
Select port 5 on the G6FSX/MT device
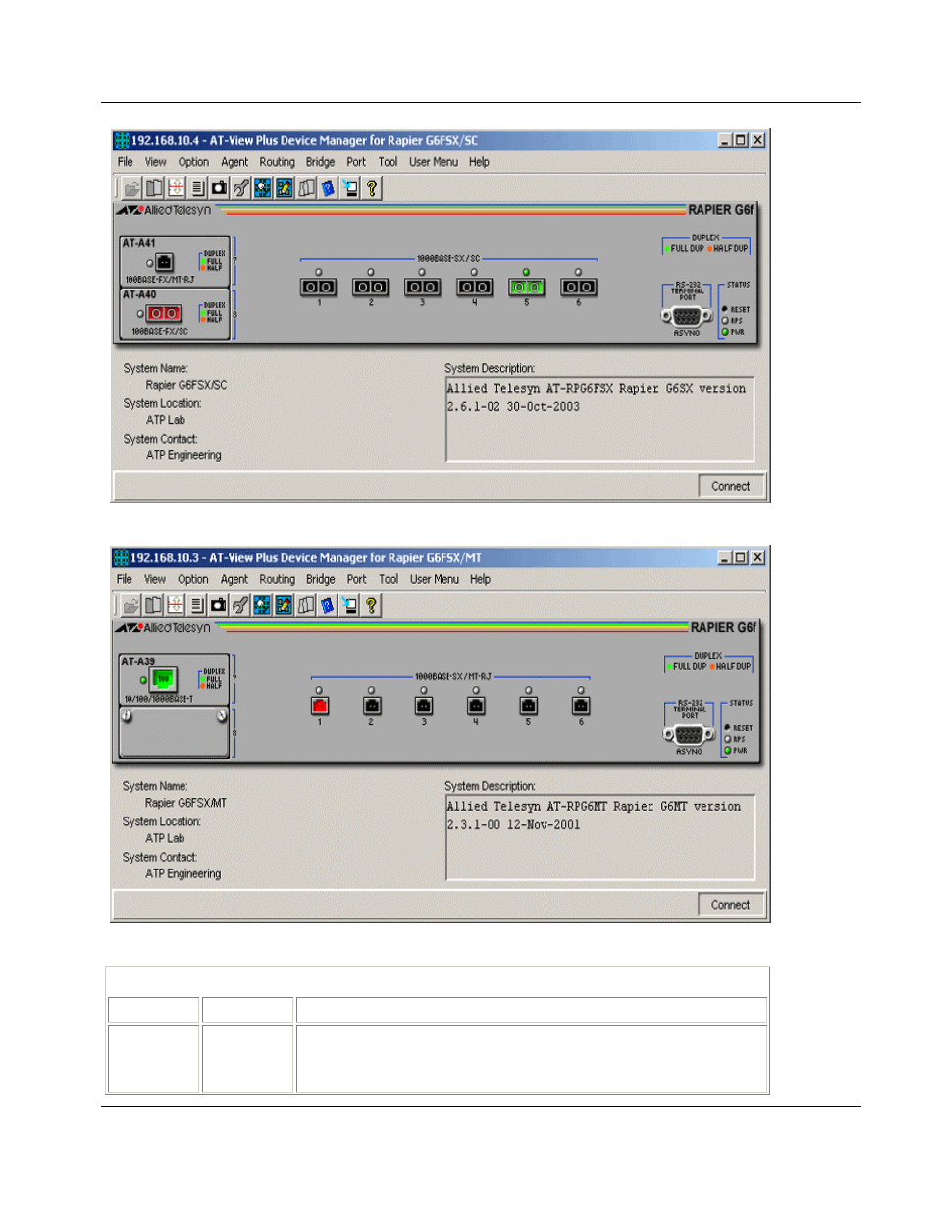click(x=528, y=706)
